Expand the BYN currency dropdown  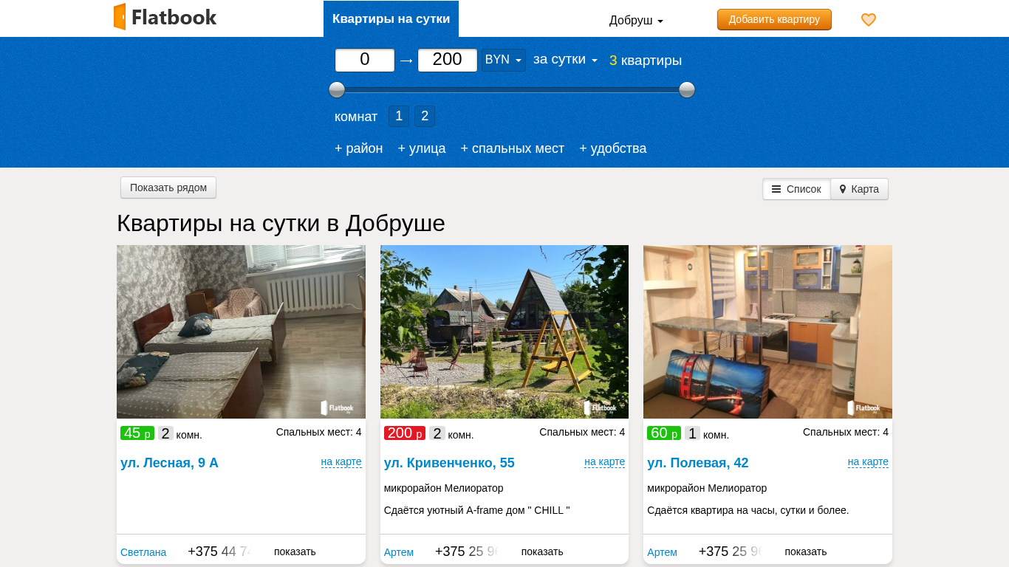[503, 60]
